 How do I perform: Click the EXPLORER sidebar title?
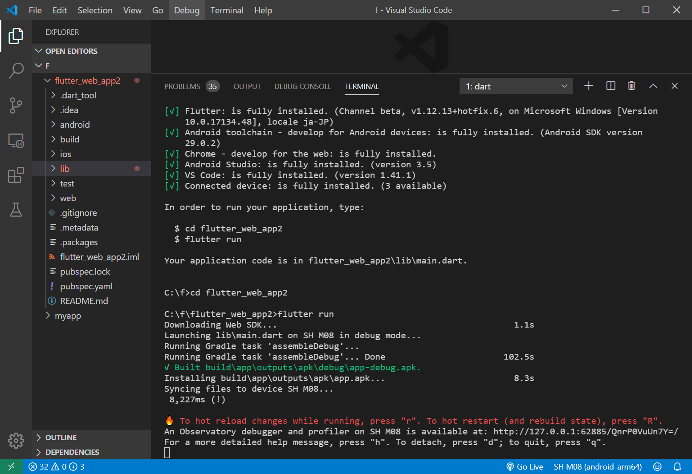[62, 32]
